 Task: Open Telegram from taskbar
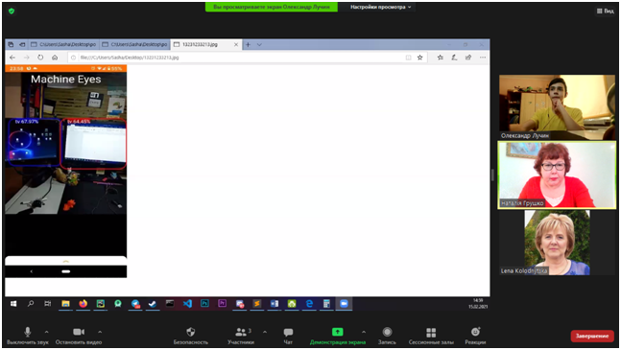point(135,303)
